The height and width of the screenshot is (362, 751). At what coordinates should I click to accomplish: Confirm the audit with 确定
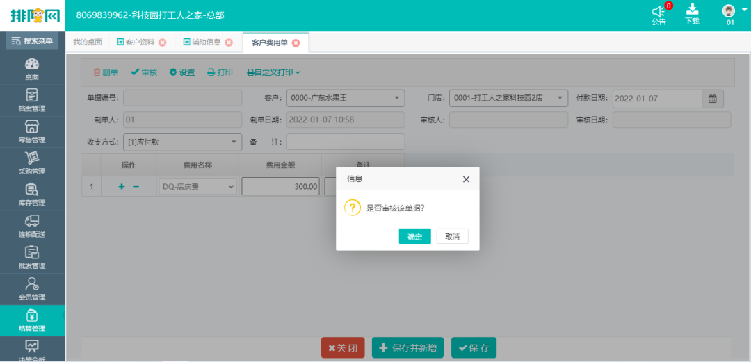click(x=414, y=237)
